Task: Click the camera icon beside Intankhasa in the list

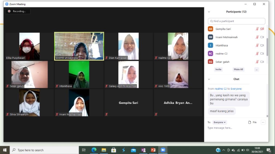Action: tap(262, 45)
